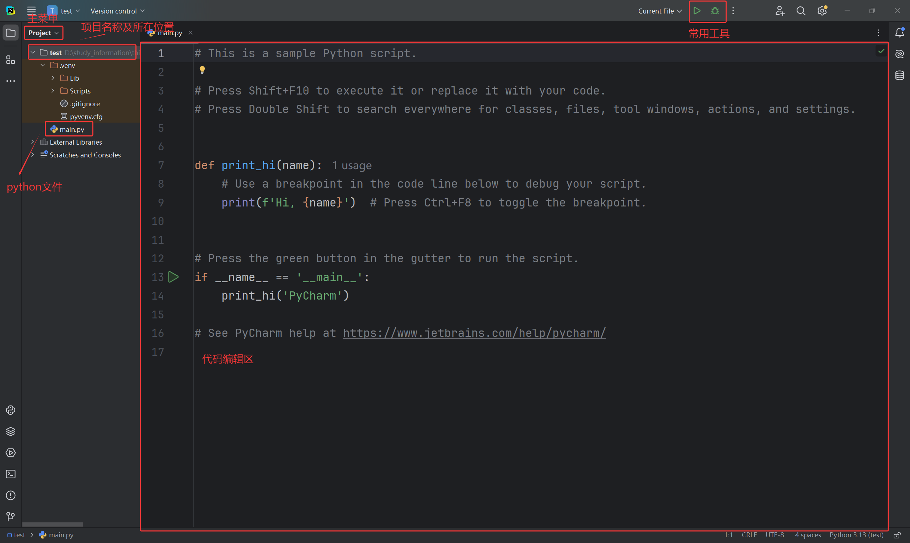Image resolution: width=910 pixels, height=543 pixels.
Task: Expand the Lib folder
Action: (53, 78)
